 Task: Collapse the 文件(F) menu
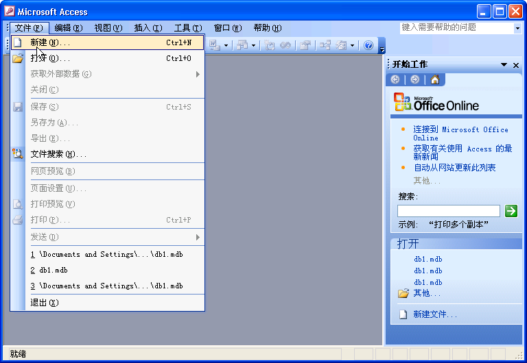(x=30, y=28)
